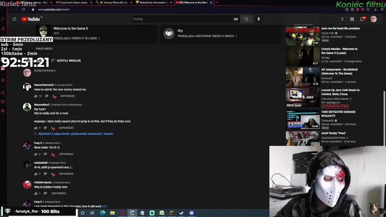Like GamerViennaHD's comment

[x=36, y=96]
